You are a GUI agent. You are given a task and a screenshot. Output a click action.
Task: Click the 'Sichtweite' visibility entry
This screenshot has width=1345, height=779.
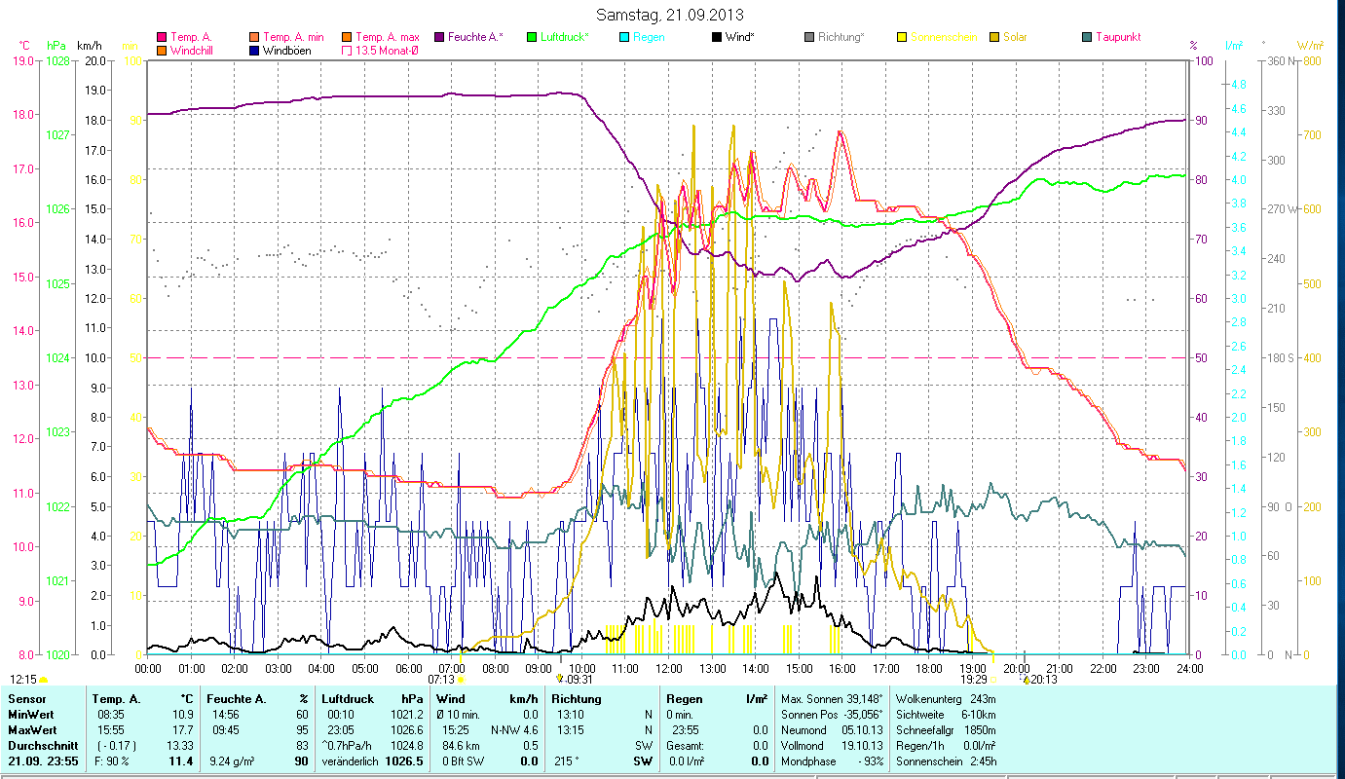945,714
